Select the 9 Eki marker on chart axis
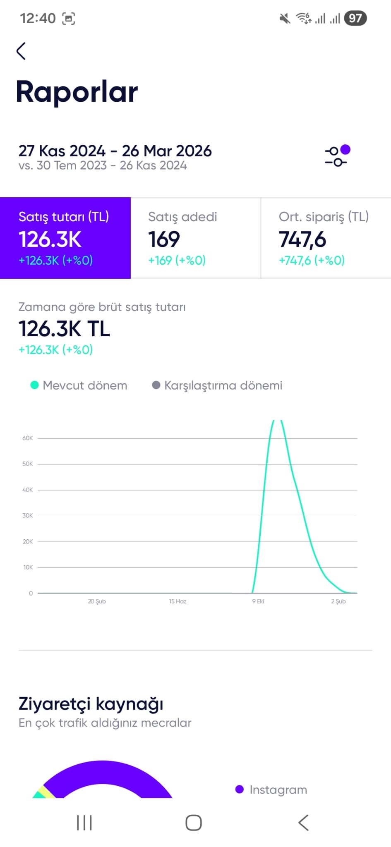 [258, 601]
